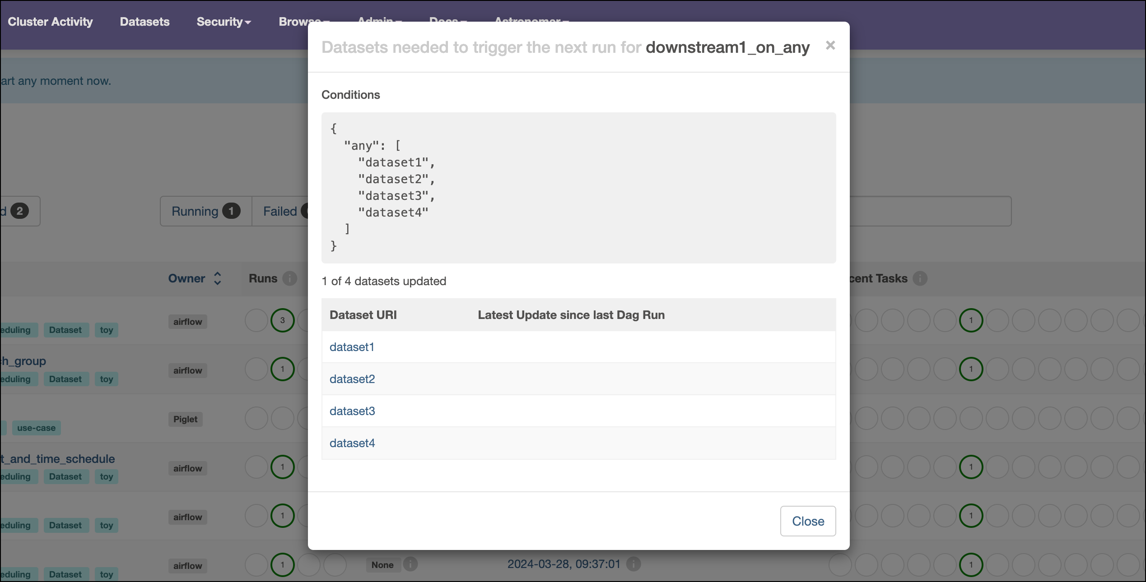Toggle the filter badge showing 2
The height and width of the screenshot is (582, 1146).
18,211
